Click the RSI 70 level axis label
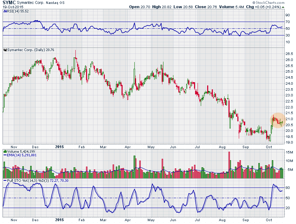Image resolution: width=296 pixels, height=224 pixels. coord(287,22)
